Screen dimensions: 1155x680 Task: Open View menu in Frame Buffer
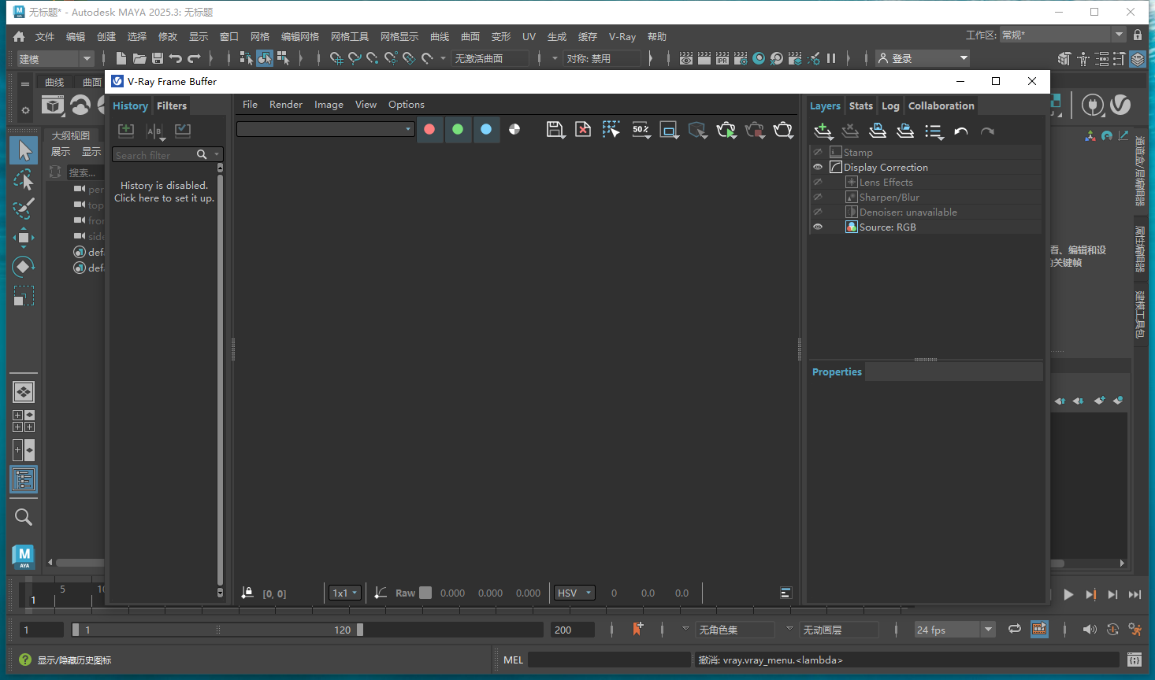366,104
